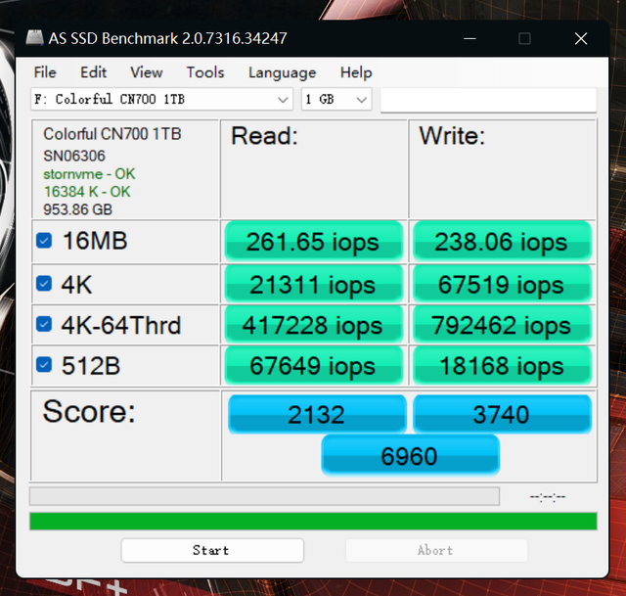Toggle the 512B test checkbox
The width and height of the screenshot is (626, 596).
pyautogui.click(x=44, y=365)
